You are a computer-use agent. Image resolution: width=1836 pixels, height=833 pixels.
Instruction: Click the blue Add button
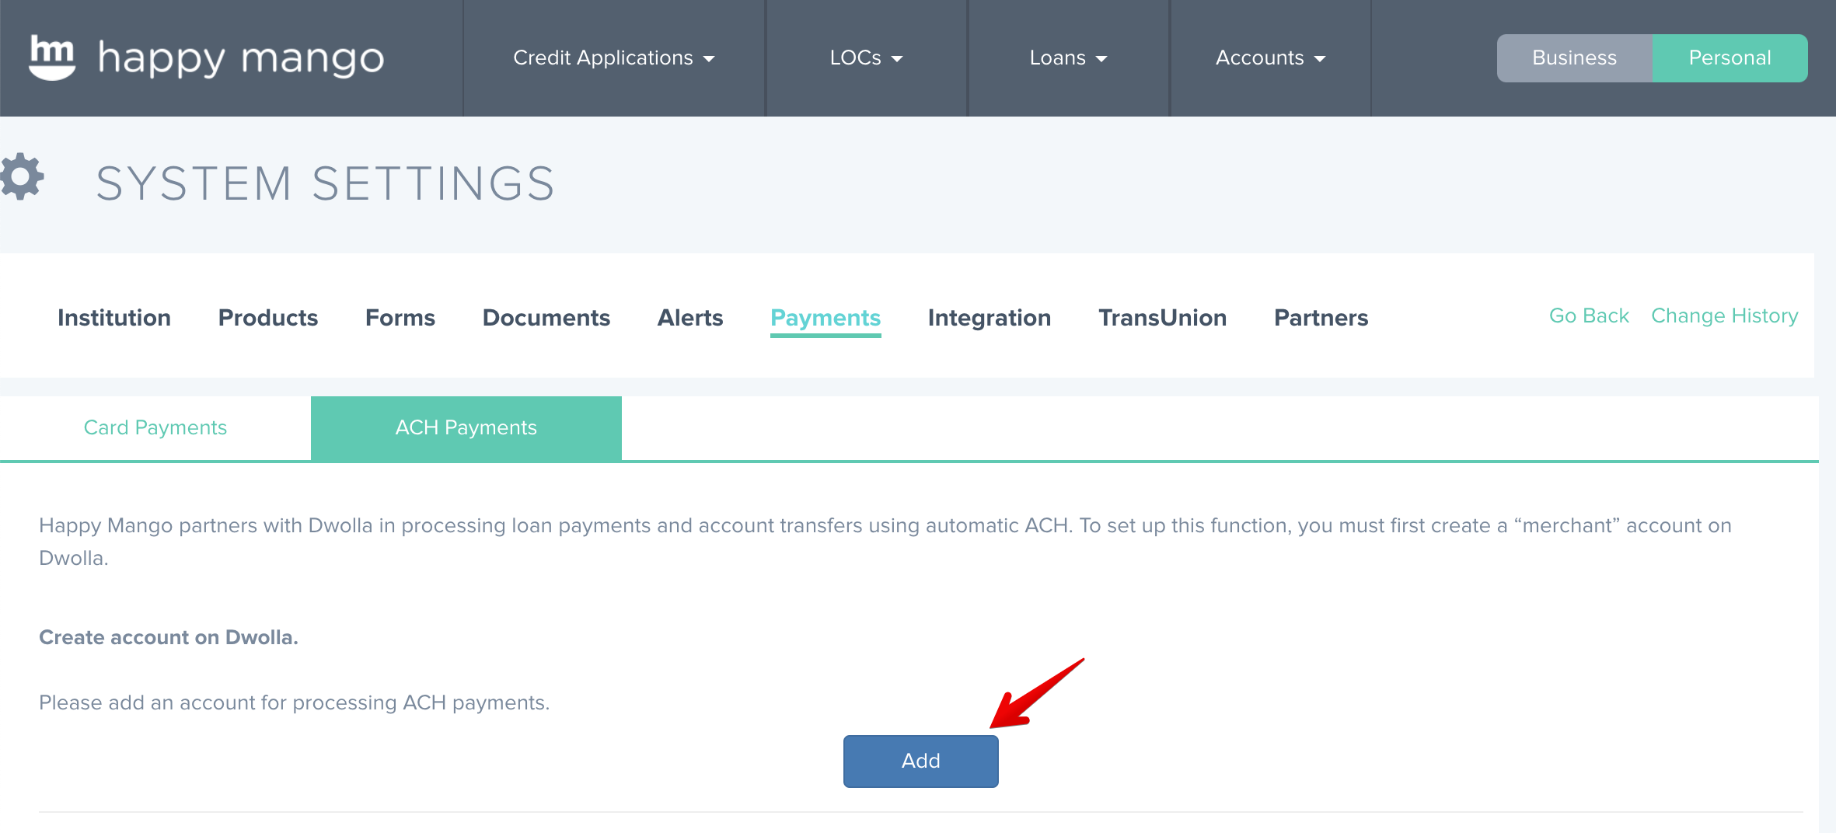click(921, 761)
